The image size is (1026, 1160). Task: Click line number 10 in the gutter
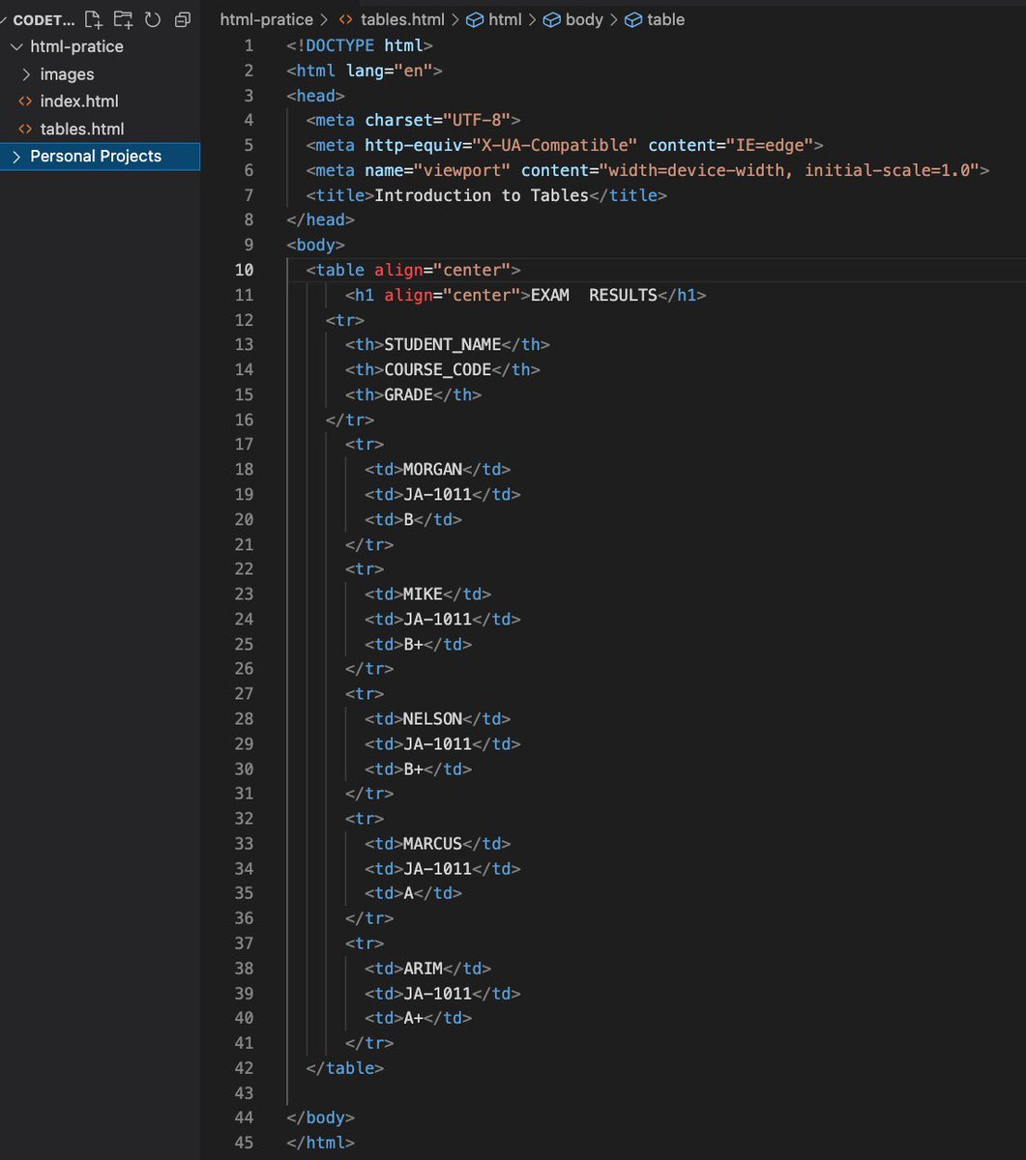pos(244,270)
